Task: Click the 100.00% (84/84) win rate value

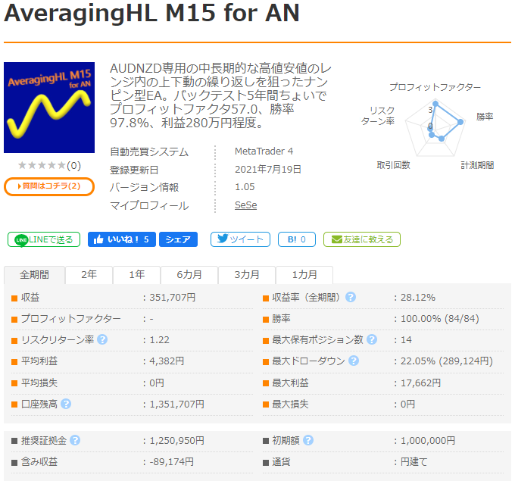Action: point(440,318)
